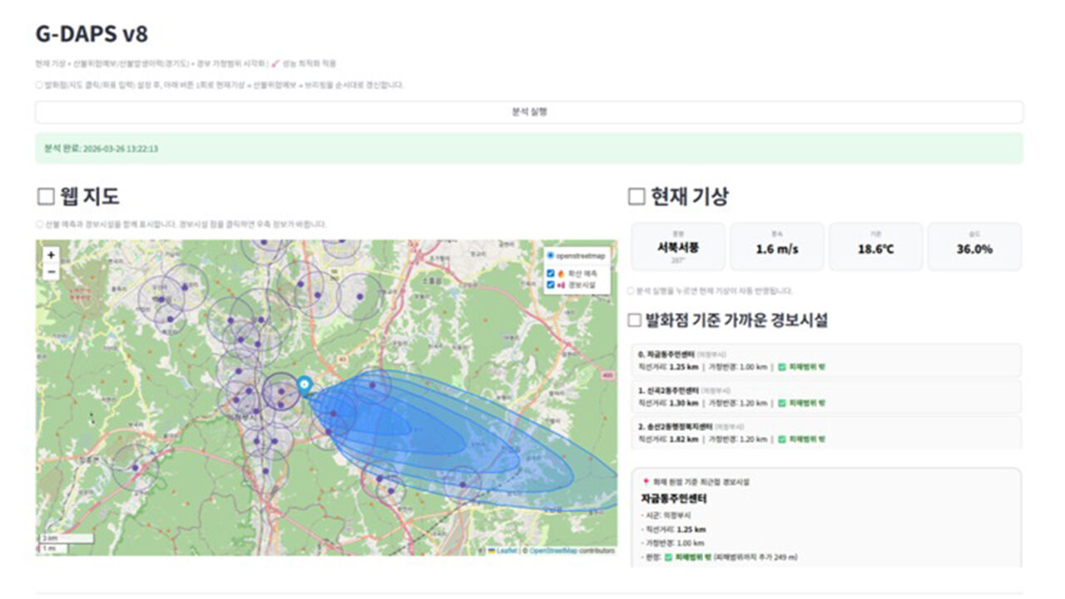The image size is (1065, 599).
Task: Click the 서북서풍 wind direction card
Action: tap(678, 246)
